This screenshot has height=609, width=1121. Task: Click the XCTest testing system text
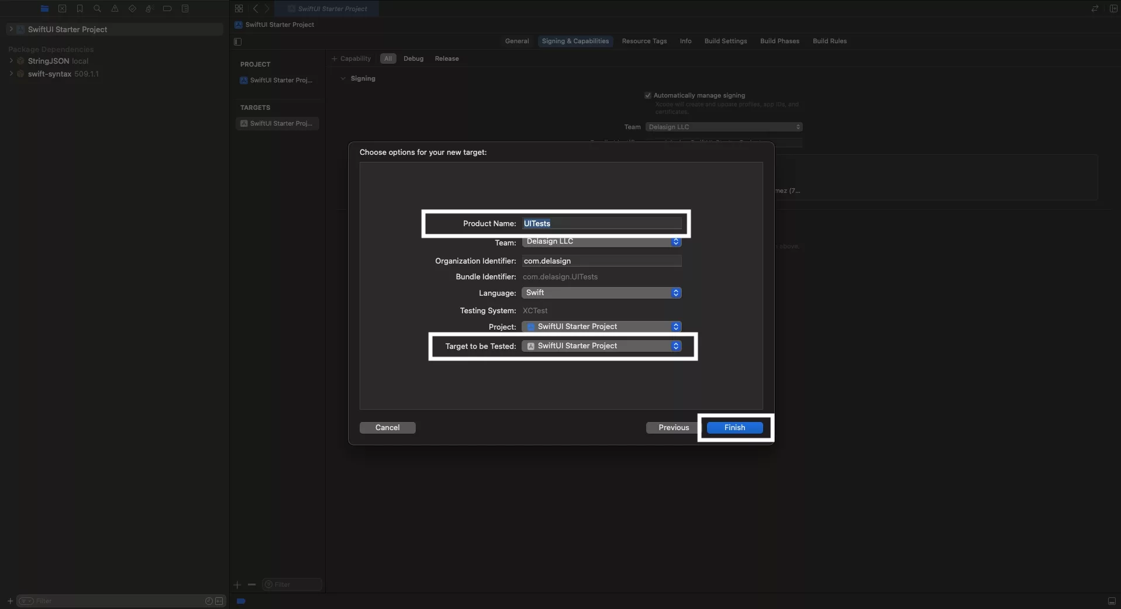(535, 311)
